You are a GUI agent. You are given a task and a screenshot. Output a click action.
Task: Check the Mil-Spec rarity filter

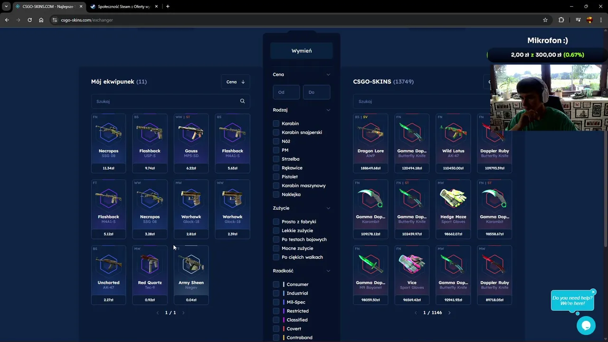pyautogui.click(x=276, y=302)
